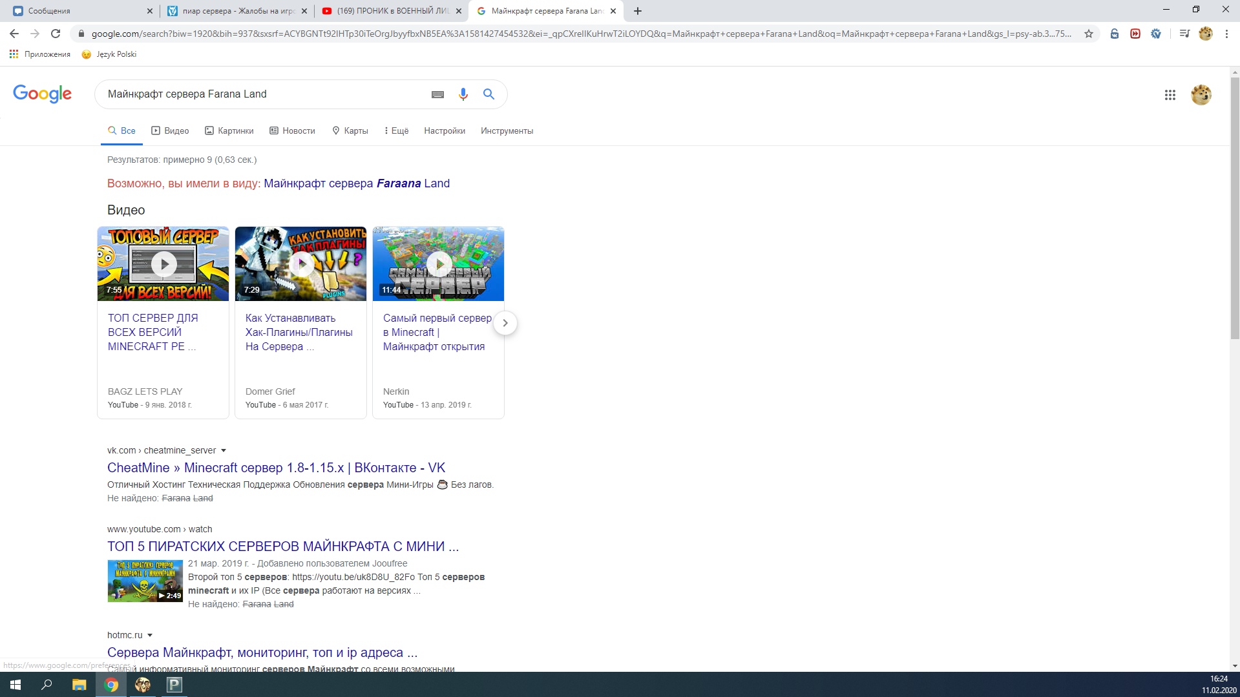Click the Google search query field
Screen dimensions: 1240x697
[265, 94]
